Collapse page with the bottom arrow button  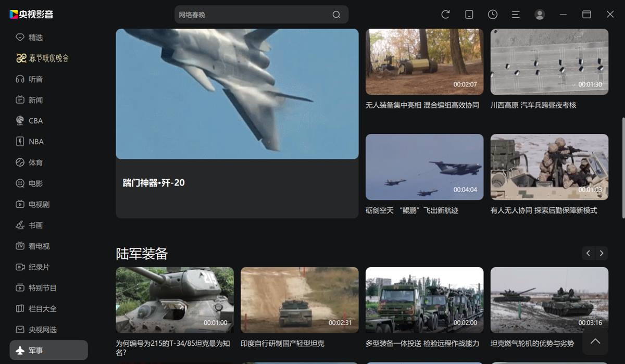pyautogui.click(x=595, y=341)
